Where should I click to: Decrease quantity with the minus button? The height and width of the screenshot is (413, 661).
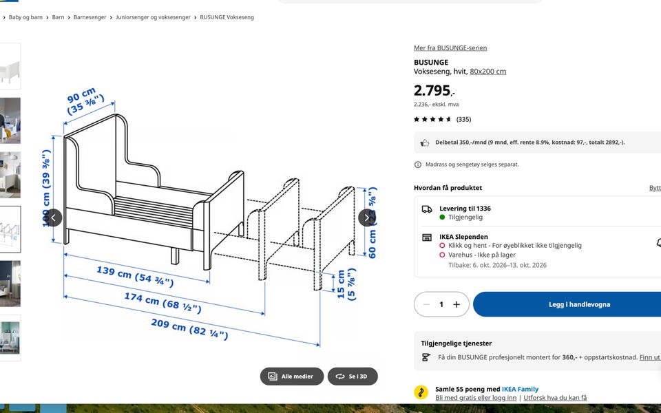[426, 304]
